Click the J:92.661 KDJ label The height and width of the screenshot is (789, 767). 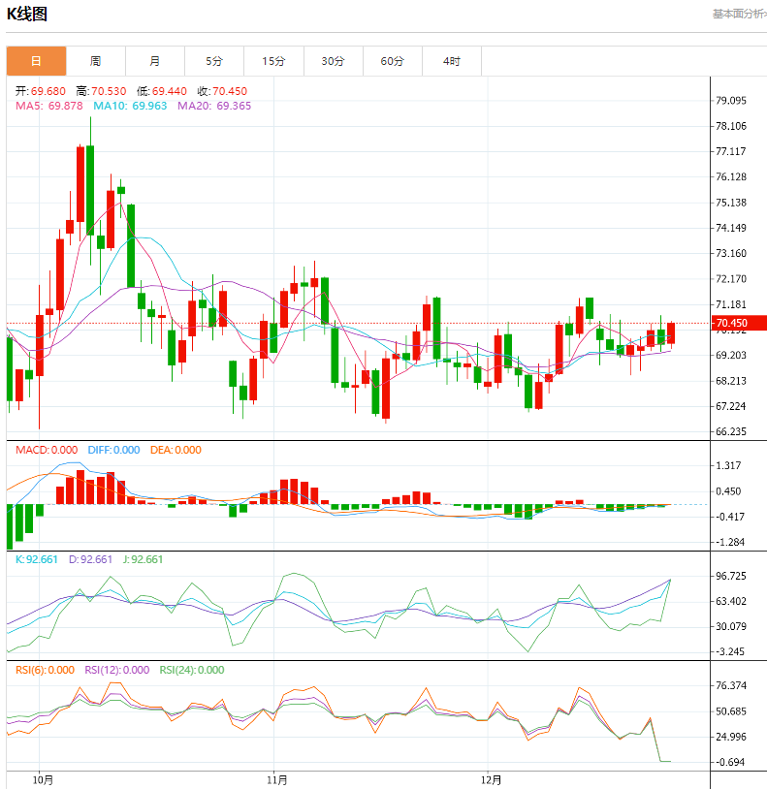click(x=143, y=559)
